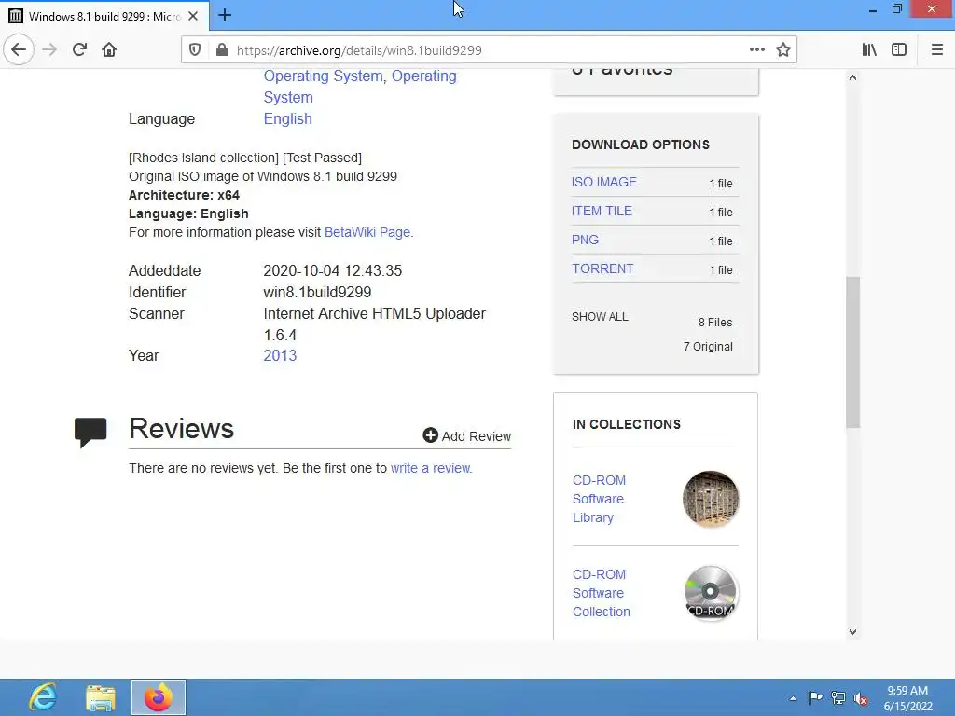Toggle the sidebar view icon
This screenshot has width=955, height=716.
(x=899, y=50)
